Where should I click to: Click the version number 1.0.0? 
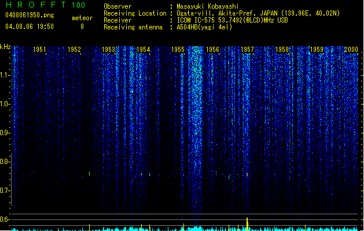[x=79, y=5]
